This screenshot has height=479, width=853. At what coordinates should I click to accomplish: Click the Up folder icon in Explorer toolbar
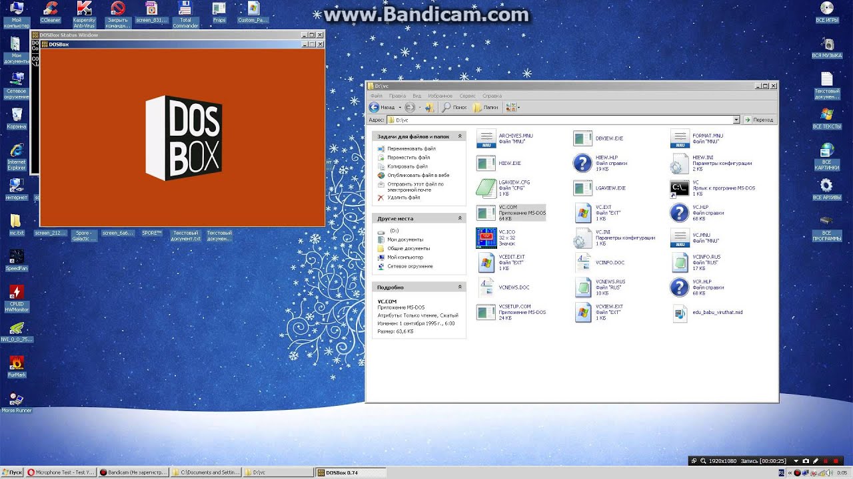(430, 107)
